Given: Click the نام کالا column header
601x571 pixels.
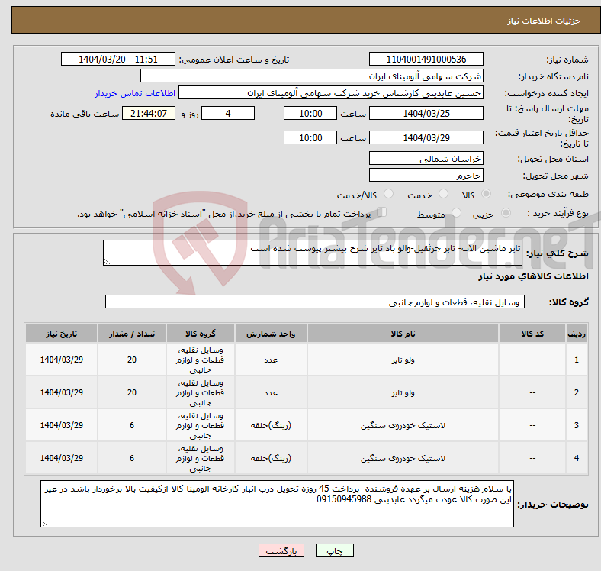Looking at the screenshot, I should coord(403,334).
